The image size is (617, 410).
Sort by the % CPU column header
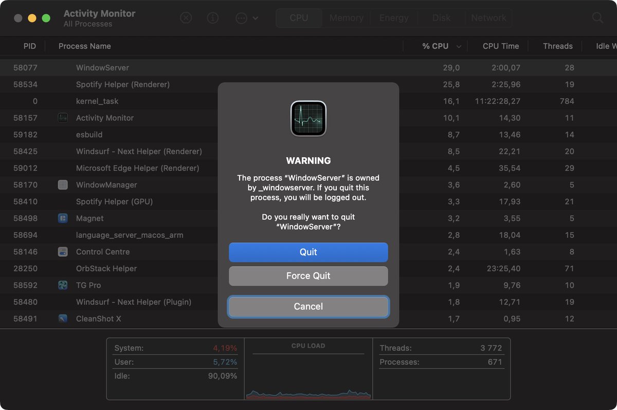click(x=435, y=46)
